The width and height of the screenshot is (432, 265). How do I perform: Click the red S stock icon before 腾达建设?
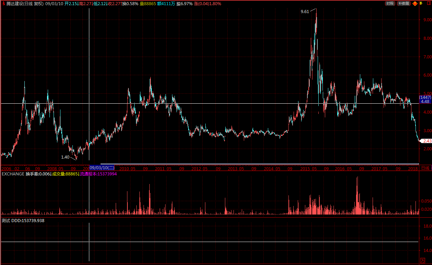[x=3, y=3]
